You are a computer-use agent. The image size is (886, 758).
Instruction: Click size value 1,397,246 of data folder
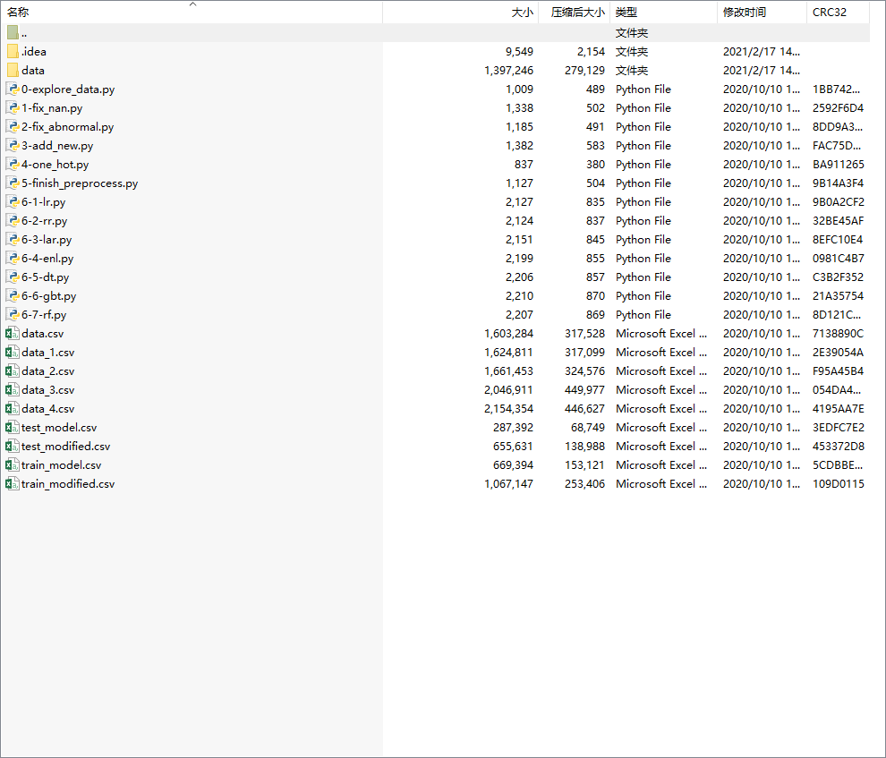tap(508, 71)
